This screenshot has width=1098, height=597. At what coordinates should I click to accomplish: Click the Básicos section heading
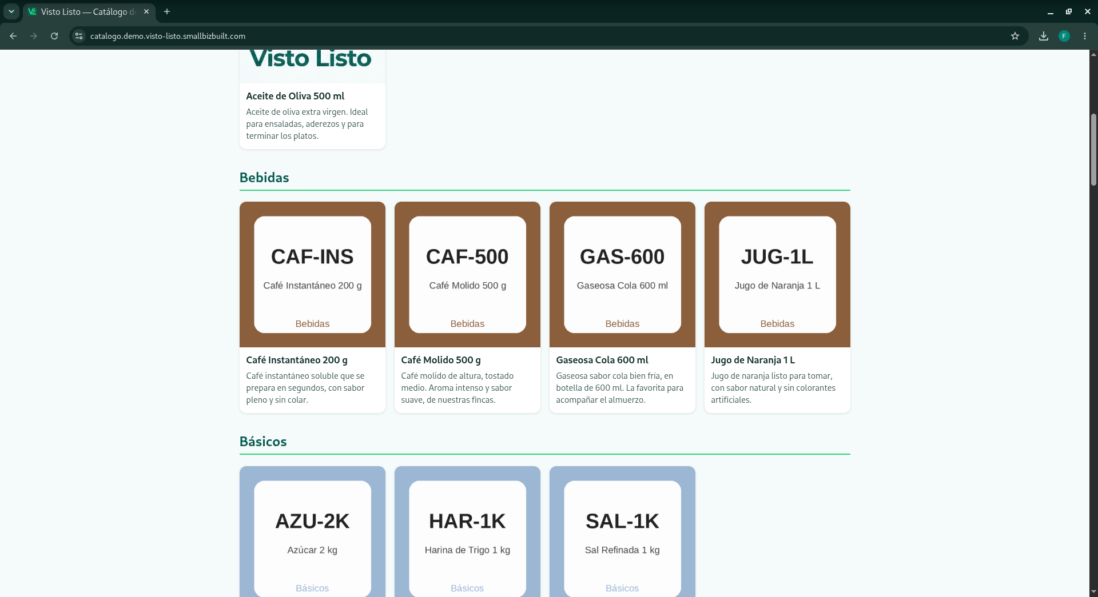[263, 442]
